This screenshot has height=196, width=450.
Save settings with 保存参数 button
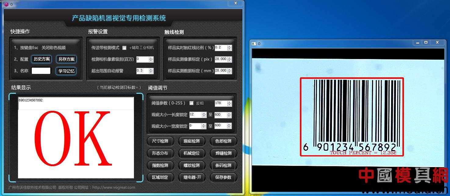pos(223,177)
